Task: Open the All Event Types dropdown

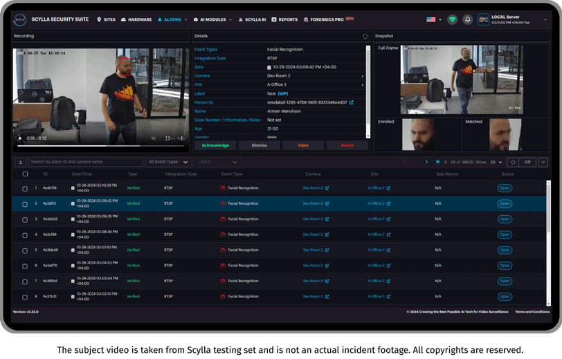Action: click(x=168, y=162)
